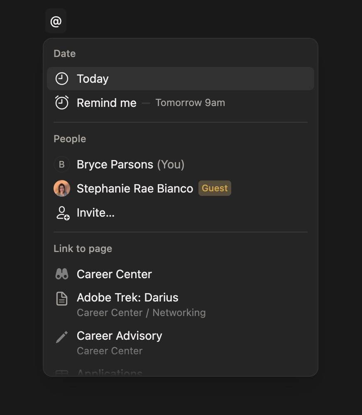The height and width of the screenshot is (415, 362).
Task: Click the document icon for Adobe Trek
Action: pyautogui.click(x=62, y=298)
